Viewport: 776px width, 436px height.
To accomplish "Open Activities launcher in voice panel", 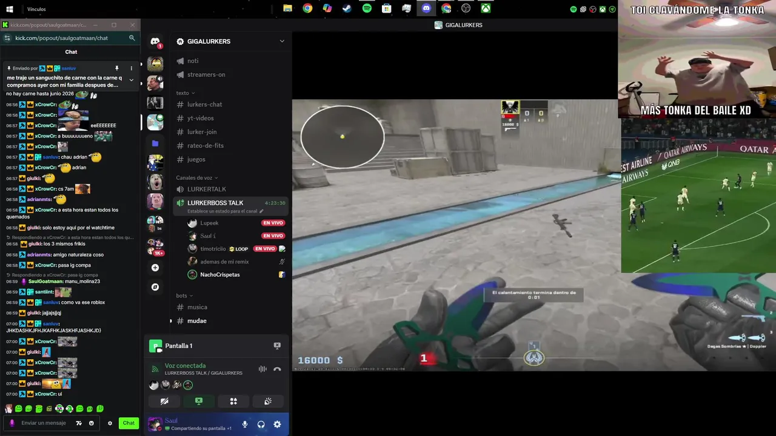I will coord(233,401).
